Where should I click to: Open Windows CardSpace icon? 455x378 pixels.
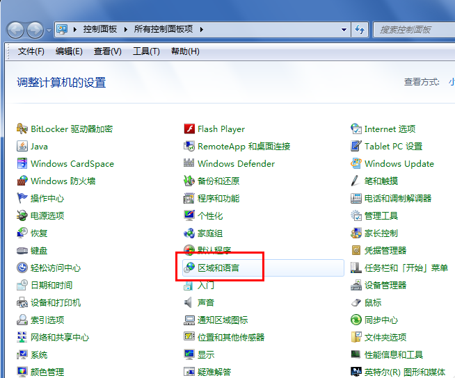[x=22, y=163]
